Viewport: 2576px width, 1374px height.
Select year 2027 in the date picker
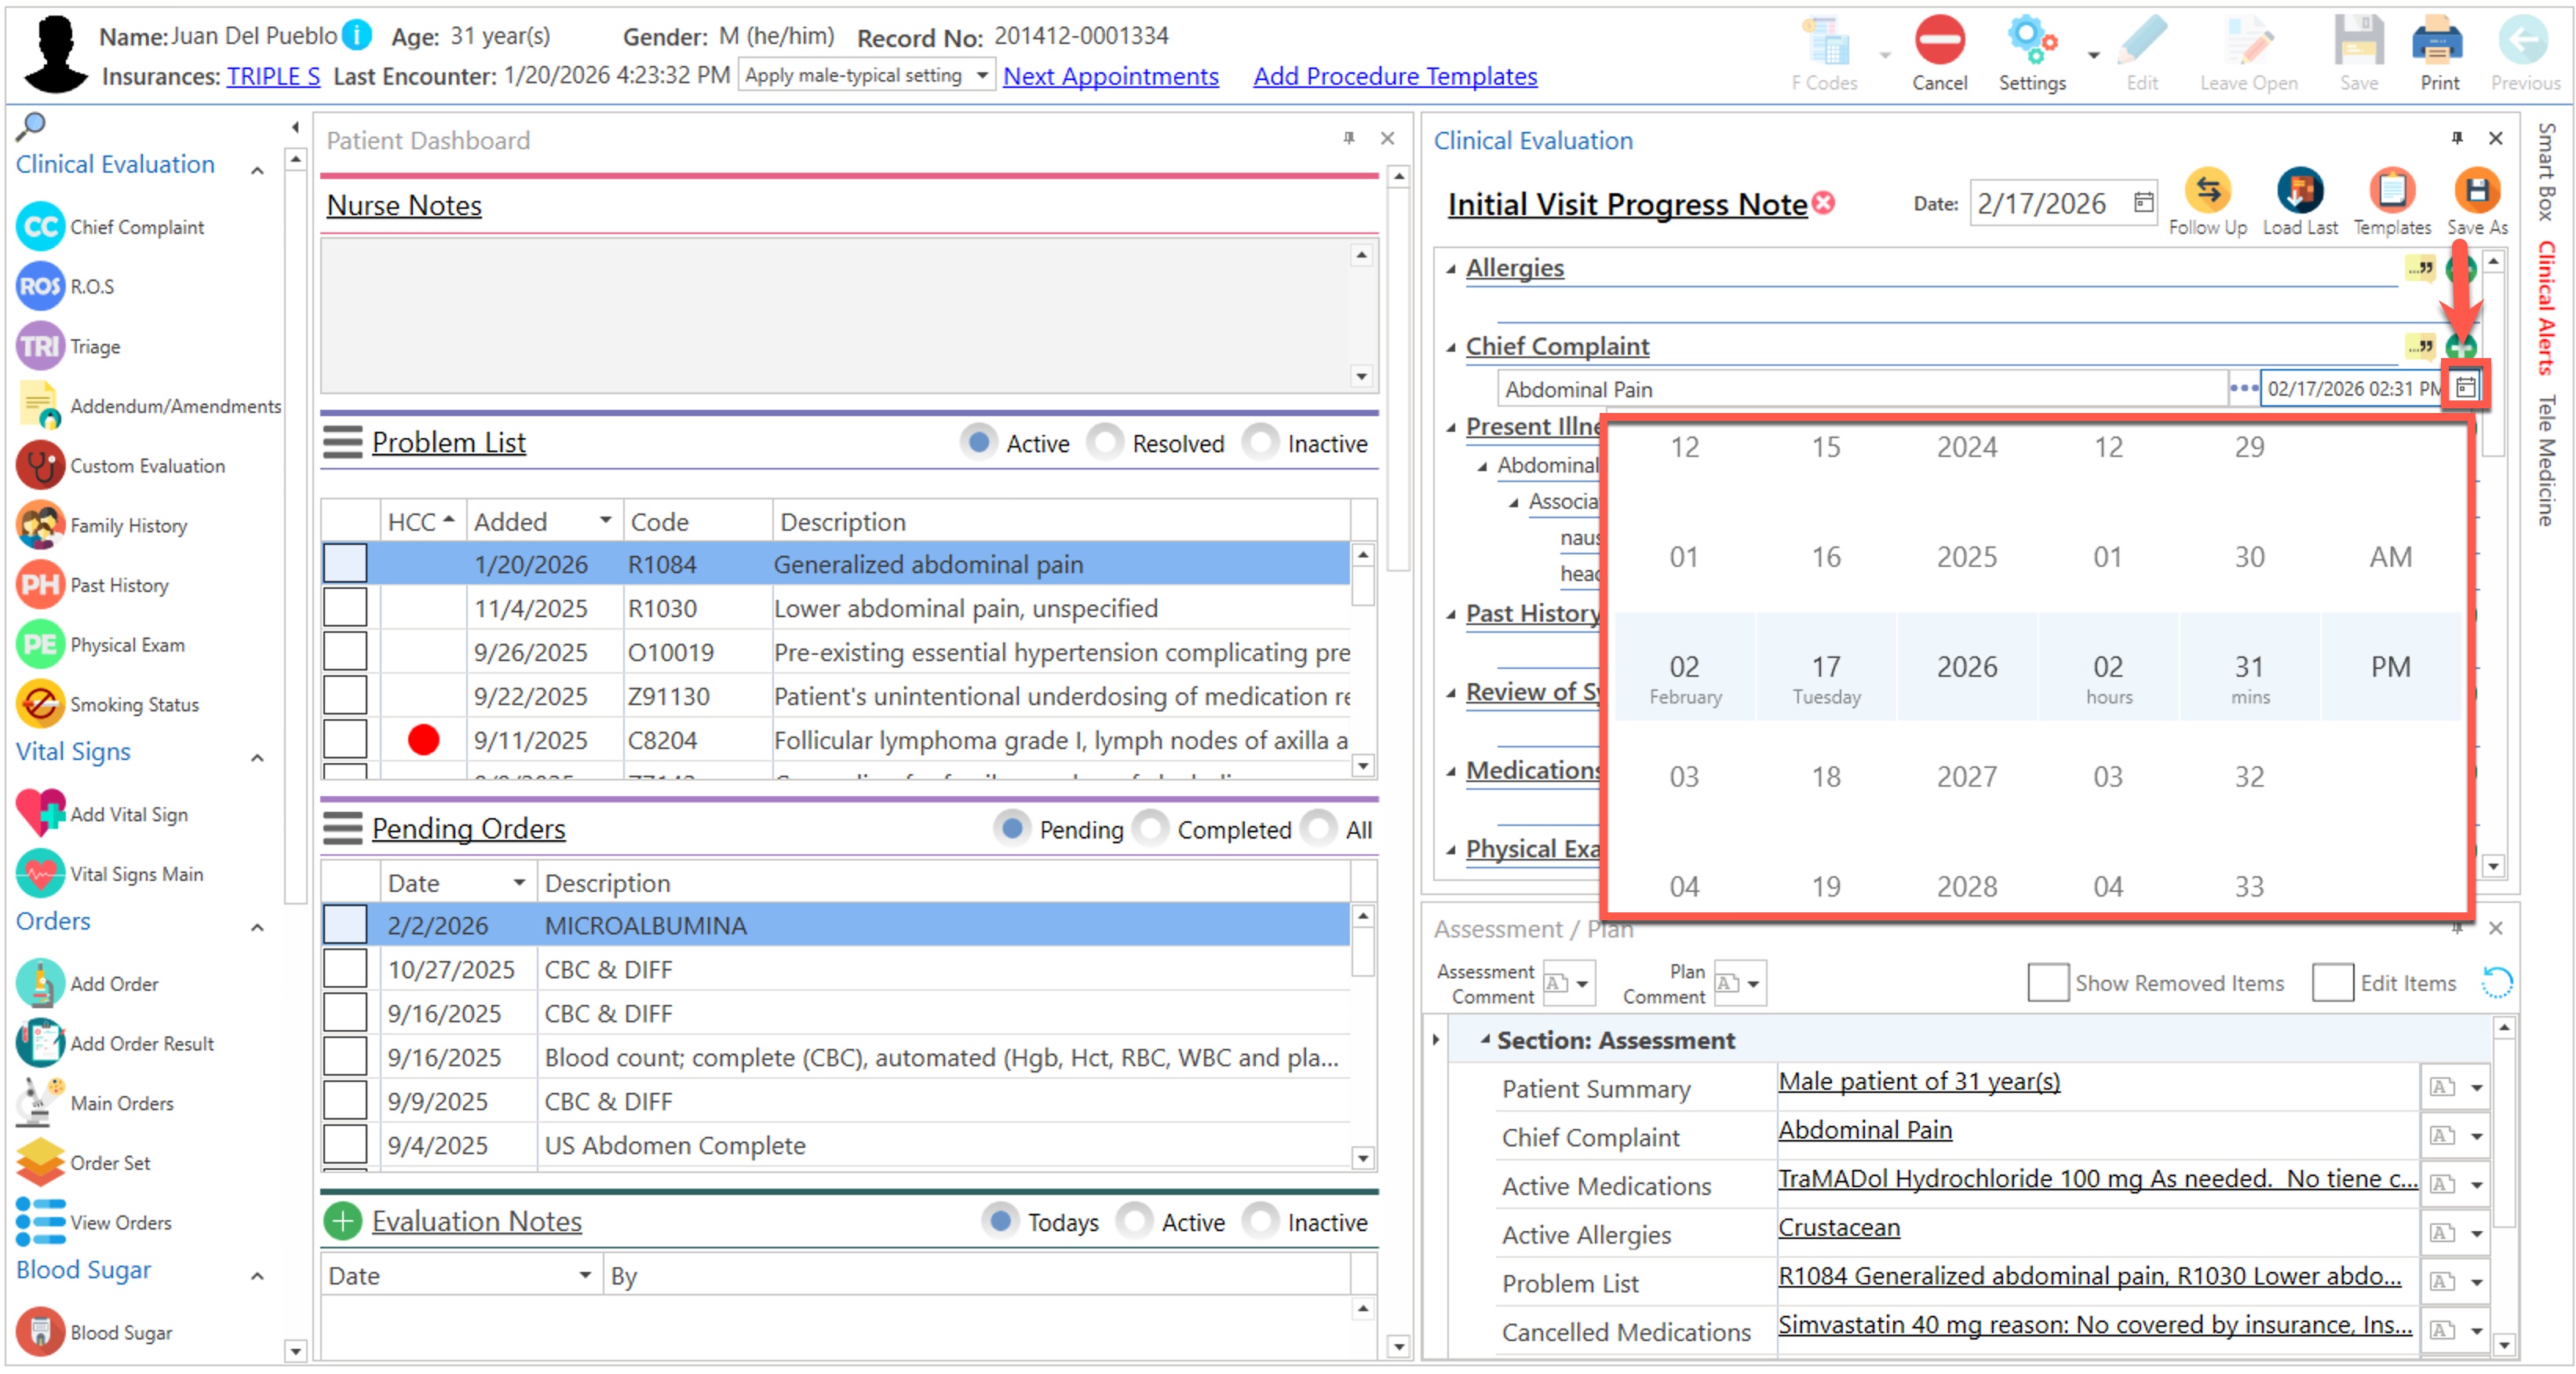pyautogui.click(x=1966, y=776)
